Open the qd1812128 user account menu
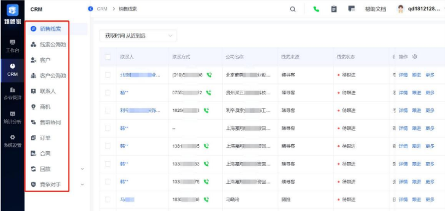 point(419,9)
